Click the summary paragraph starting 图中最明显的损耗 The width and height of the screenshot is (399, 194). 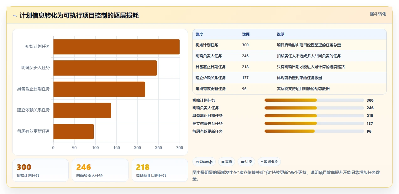[x=286, y=176]
